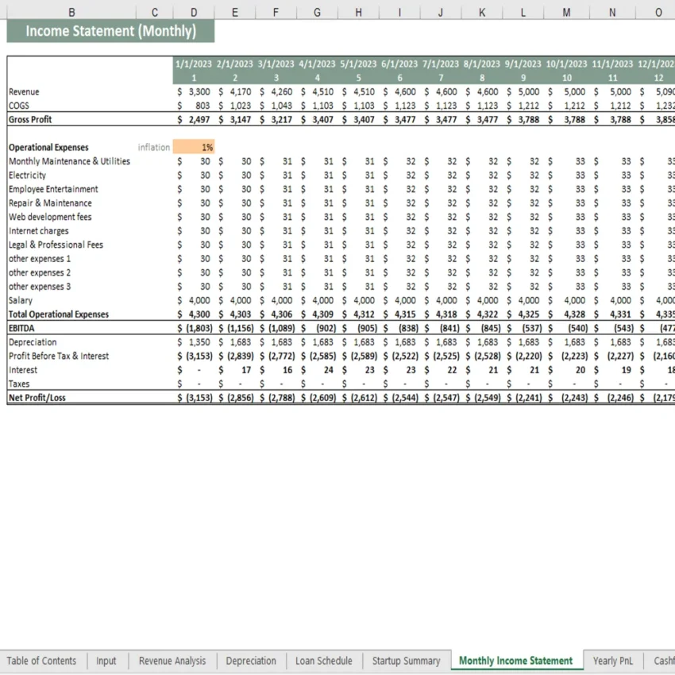Open the Input sheet tab
The image size is (675, 675).
[x=106, y=660]
